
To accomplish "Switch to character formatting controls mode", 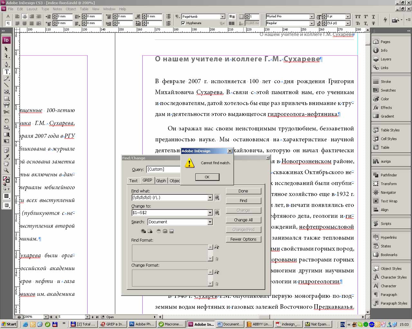I will 8,16.
